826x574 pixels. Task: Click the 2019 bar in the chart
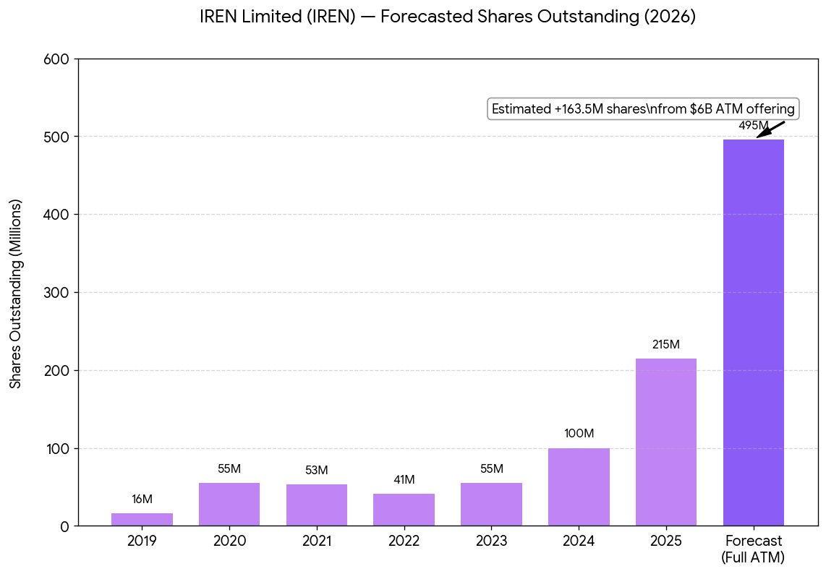tap(142, 519)
